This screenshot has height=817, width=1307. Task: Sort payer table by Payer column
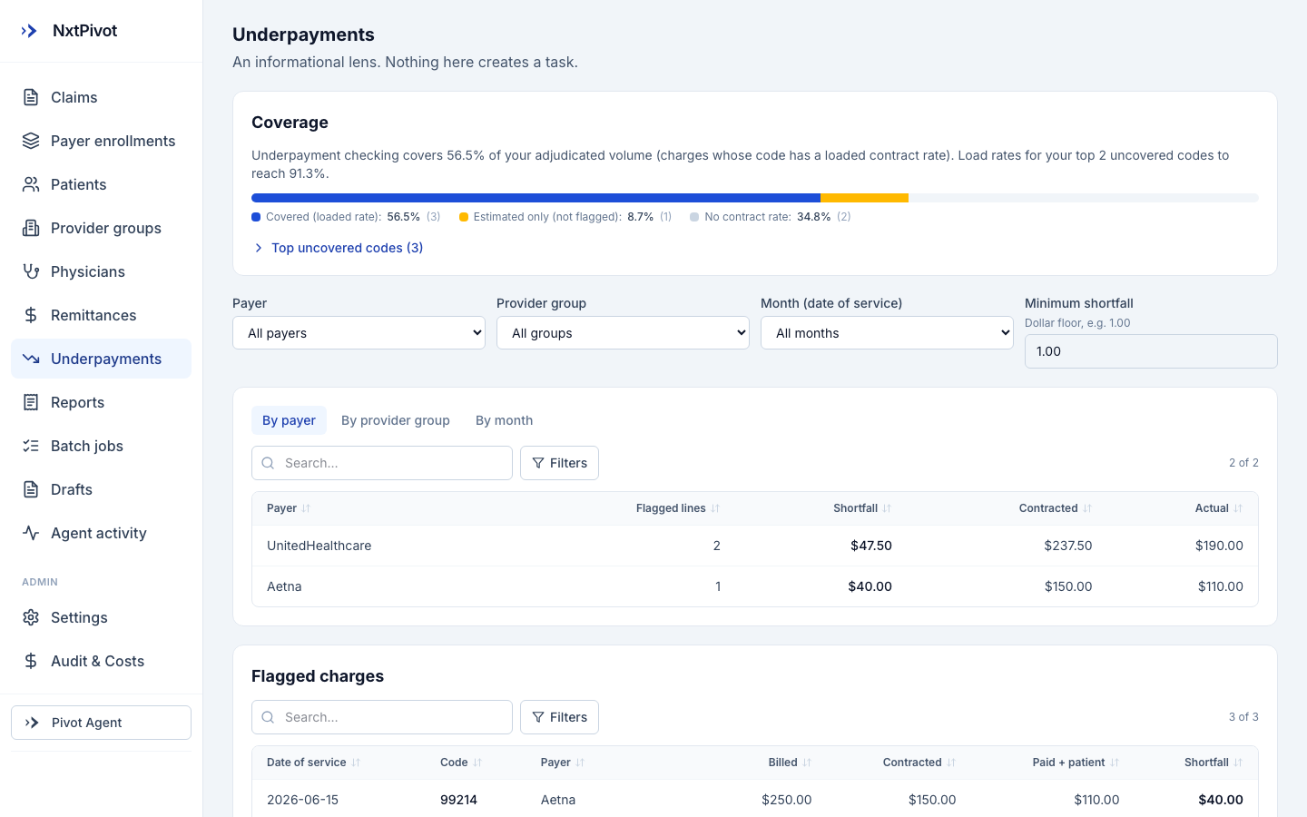point(289,508)
